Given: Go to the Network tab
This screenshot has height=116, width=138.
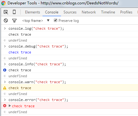Looking at the screenshot, I should 89,12.
